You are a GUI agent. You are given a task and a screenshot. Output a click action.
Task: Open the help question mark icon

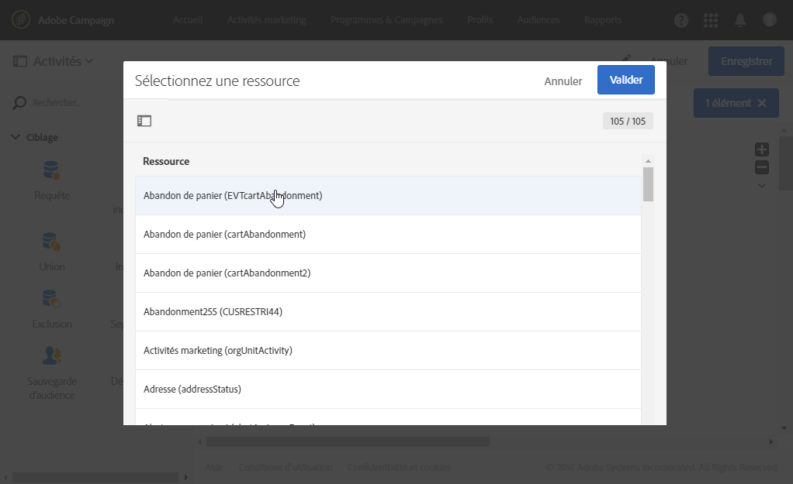[681, 21]
